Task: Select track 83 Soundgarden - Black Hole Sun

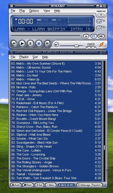Action: pyautogui.click(x=56, y=142)
